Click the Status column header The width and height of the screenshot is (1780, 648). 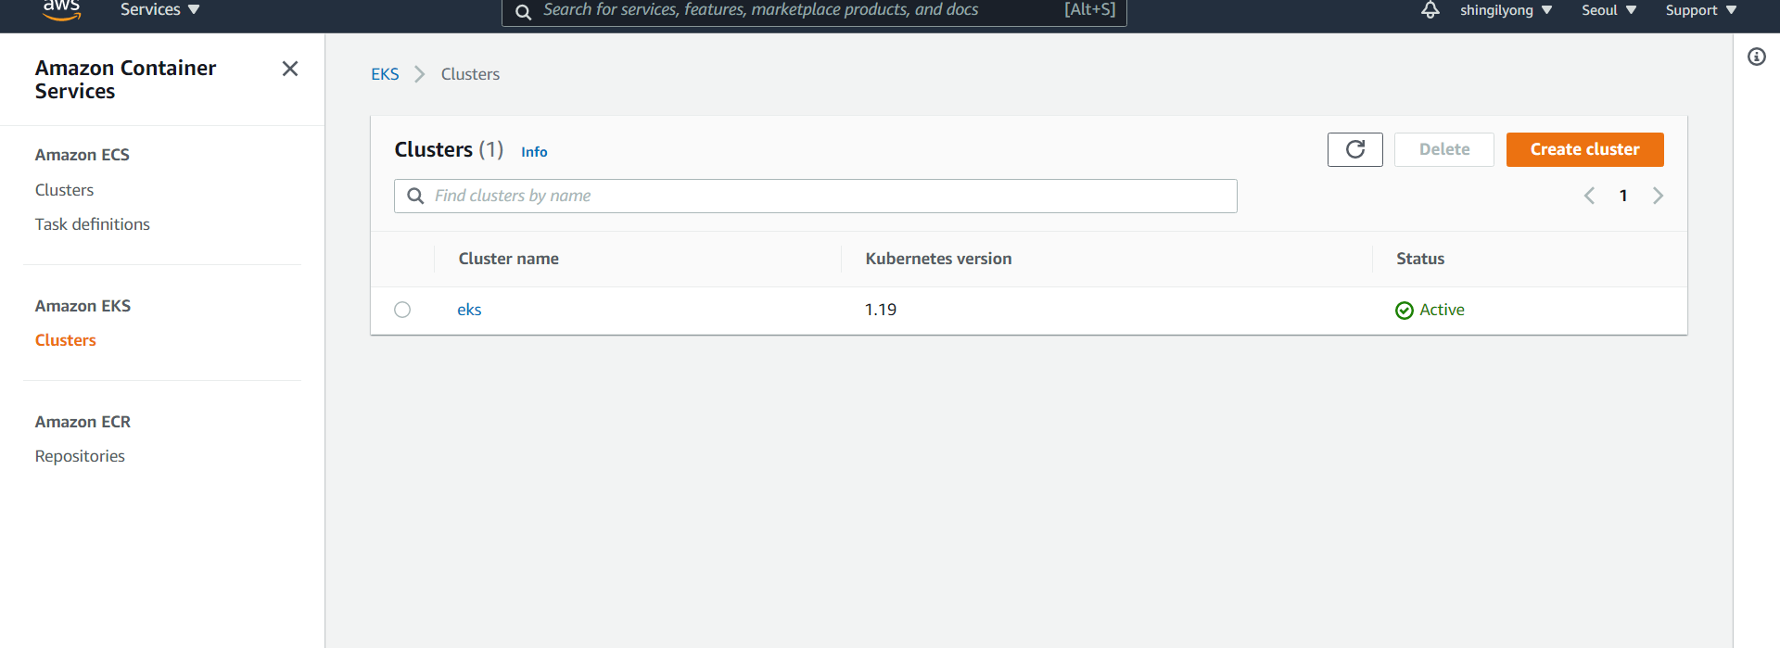[1420, 259]
